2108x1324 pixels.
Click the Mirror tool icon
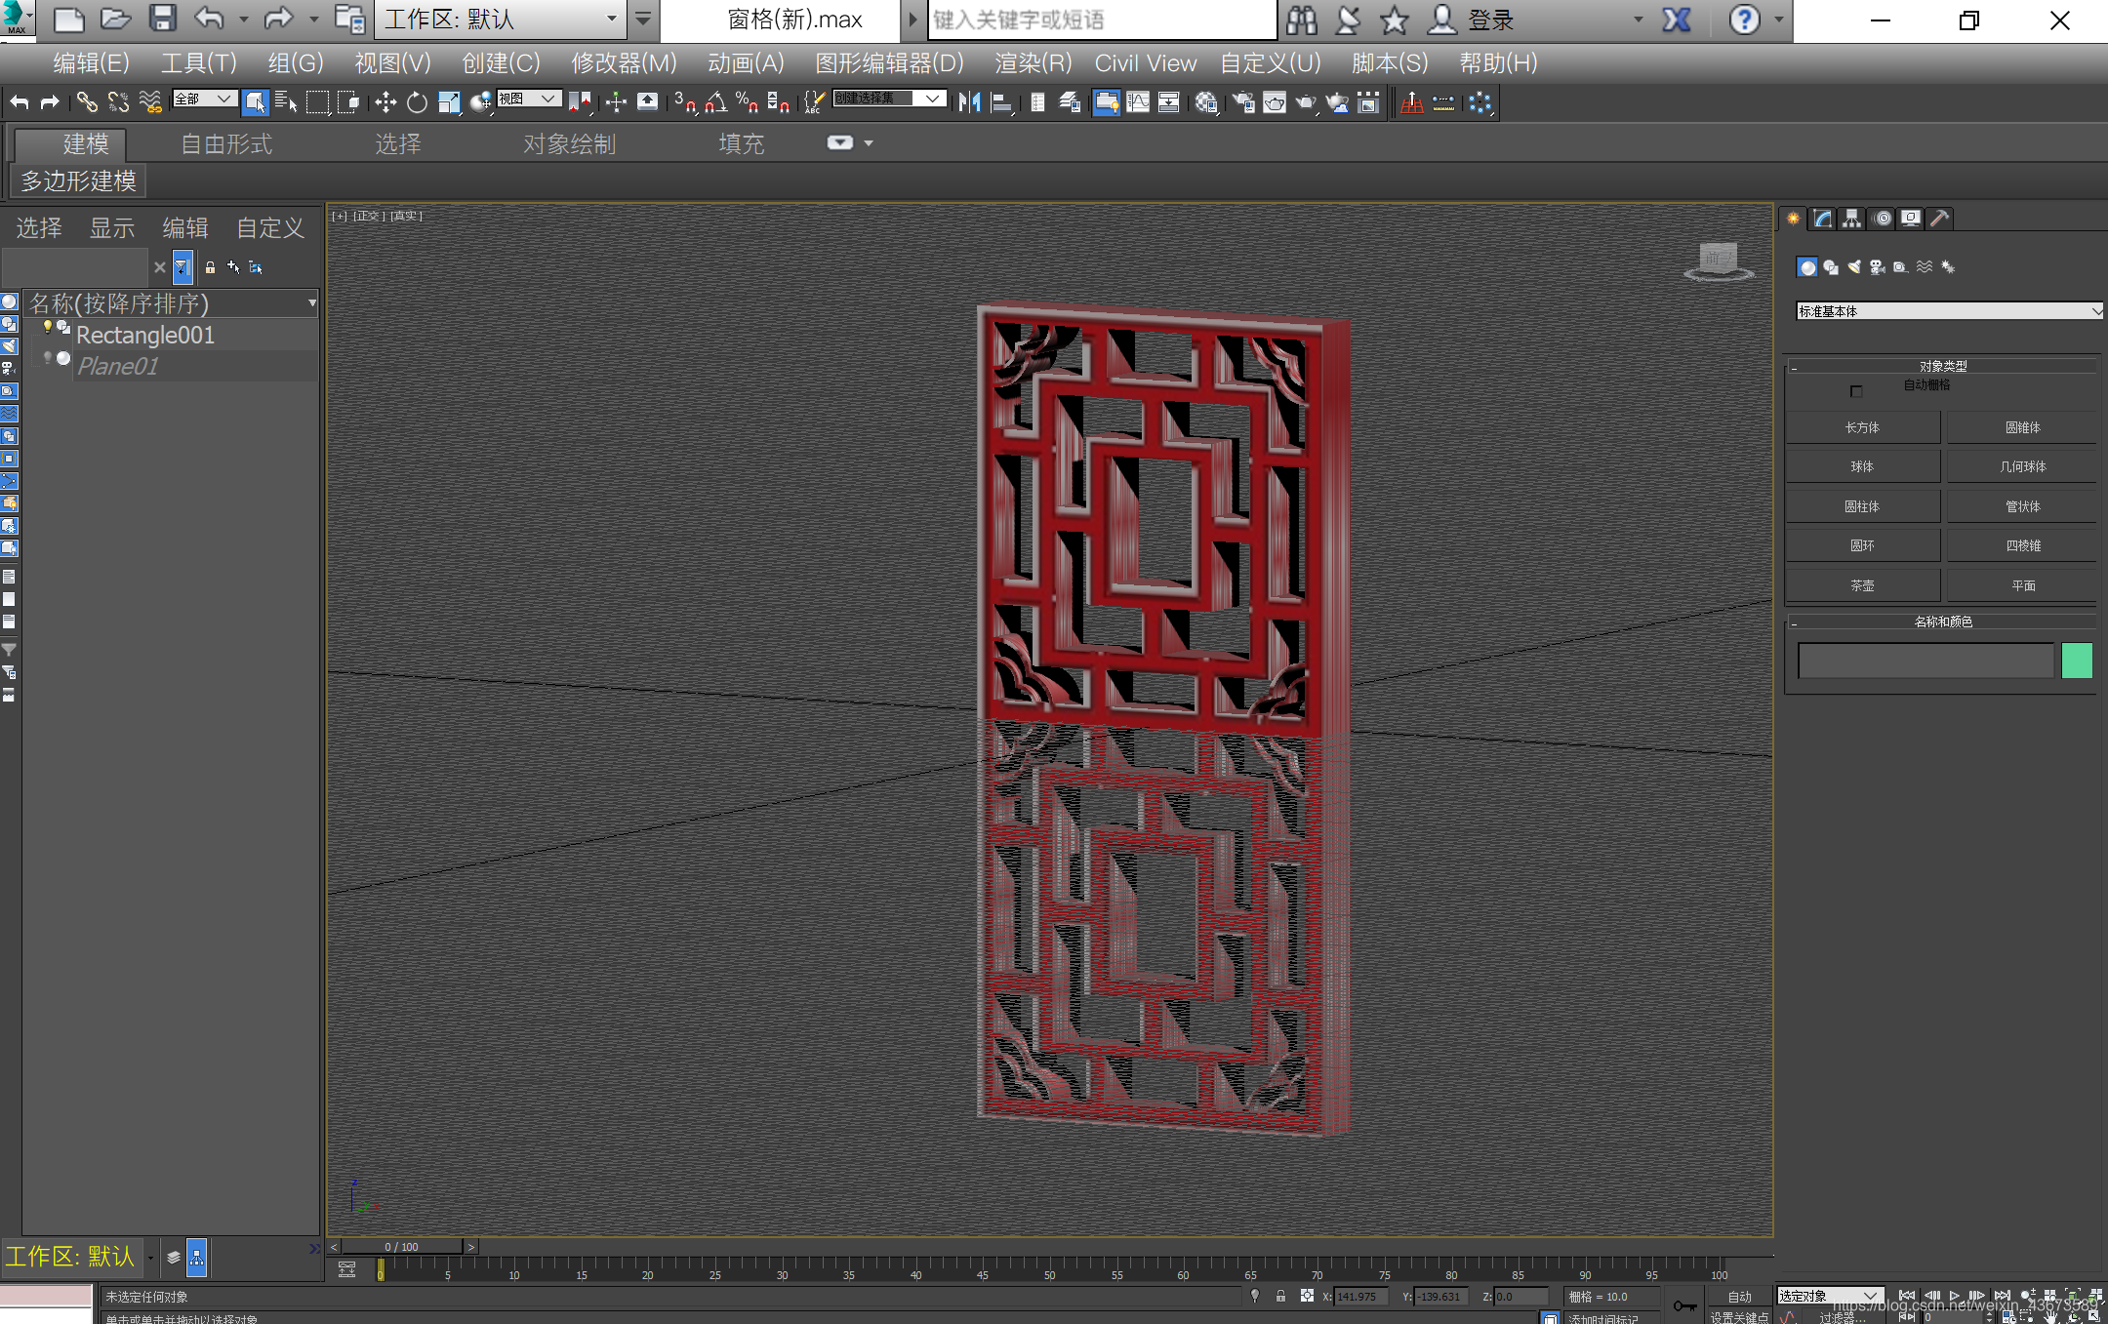969,102
